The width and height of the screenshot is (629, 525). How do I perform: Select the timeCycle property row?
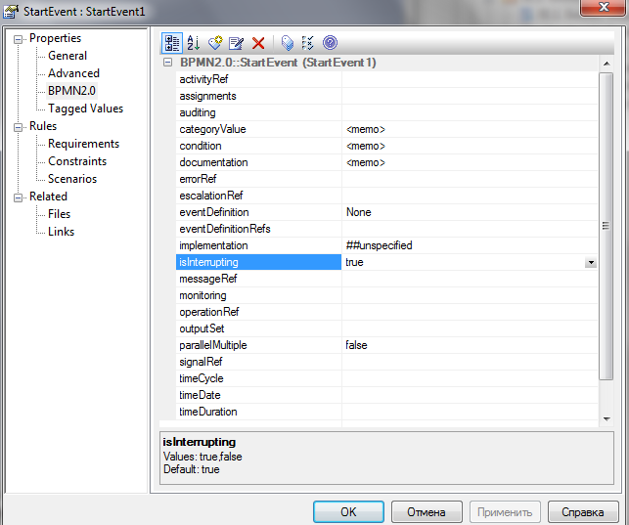(386, 378)
